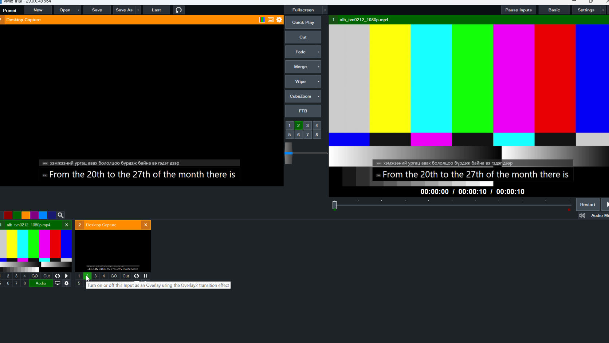
Task: Toggle overlay channel 7 in transition panel
Action: coord(307,134)
